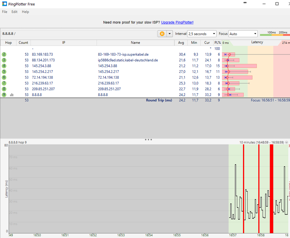Select the hop 7 green circle icon
Viewport: 290px width, 238px height.
point(4,83)
